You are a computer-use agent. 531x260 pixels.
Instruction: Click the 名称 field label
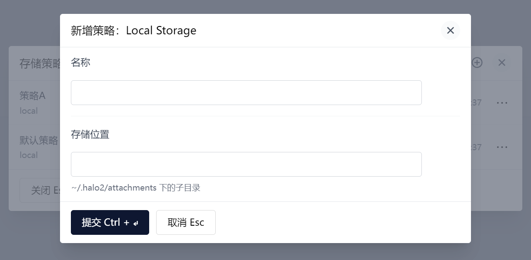(x=80, y=63)
